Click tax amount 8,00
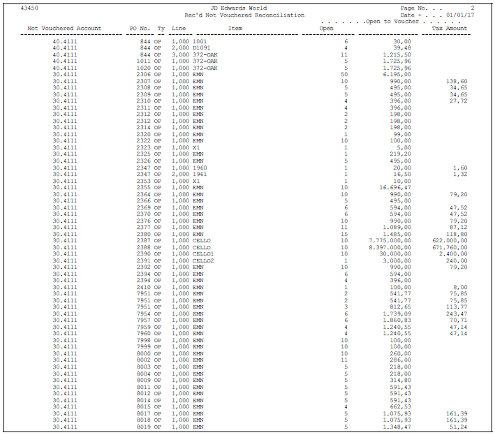The height and width of the screenshot is (435, 495). [460, 287]
